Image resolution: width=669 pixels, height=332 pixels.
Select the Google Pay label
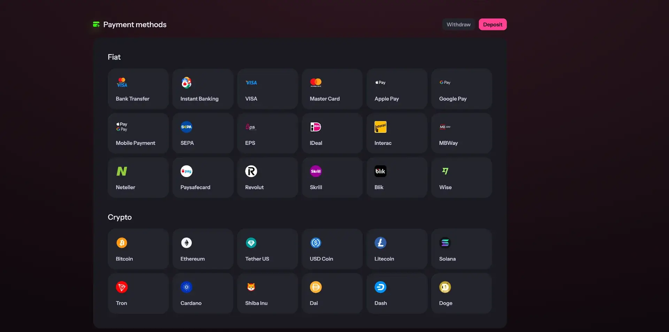pyautogui.click(x=453, y=98)
